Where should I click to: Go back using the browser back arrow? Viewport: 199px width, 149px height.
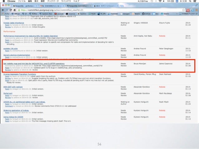3,10
